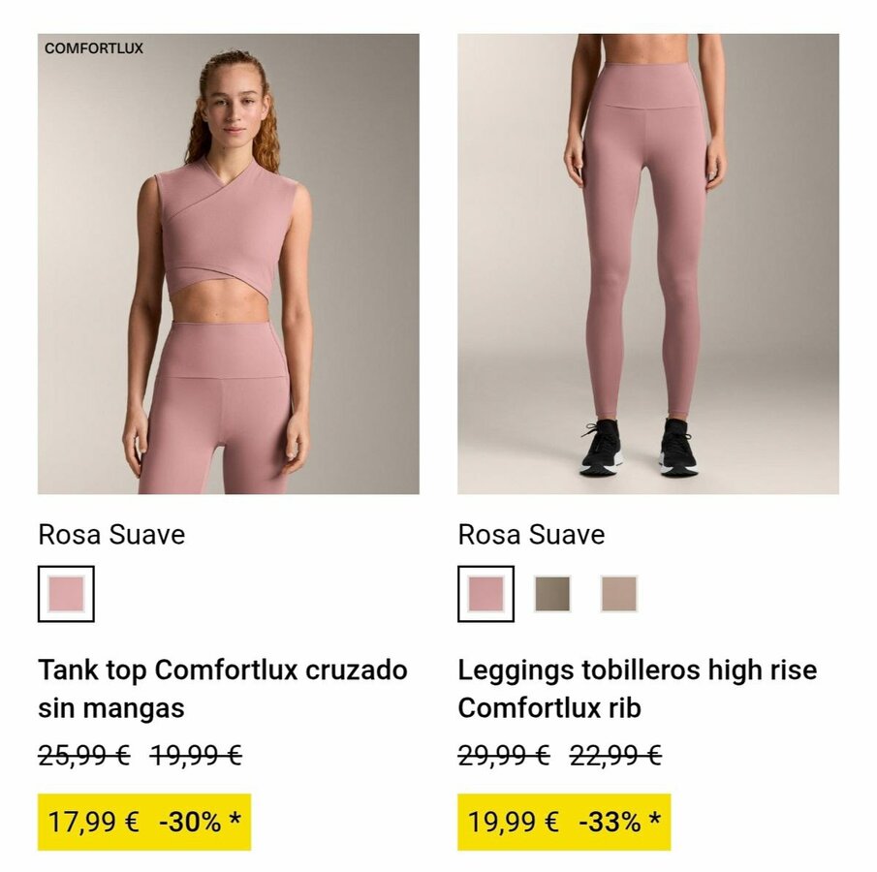Click the 17,99 € sale price
The height and width of the screenshot is (872, 877).
click(x=94, y=823)
